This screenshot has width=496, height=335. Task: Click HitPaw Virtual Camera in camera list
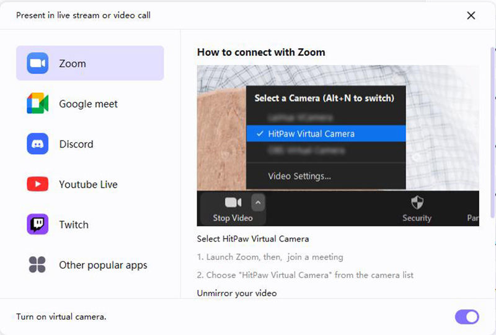coord(326,134)
